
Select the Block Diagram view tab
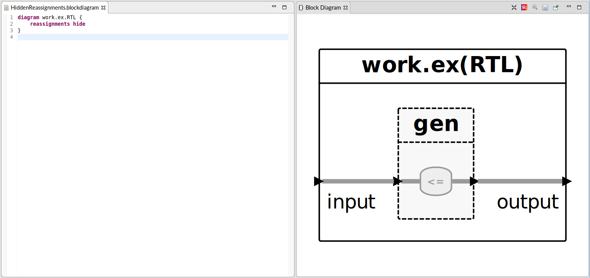[323, 8]
